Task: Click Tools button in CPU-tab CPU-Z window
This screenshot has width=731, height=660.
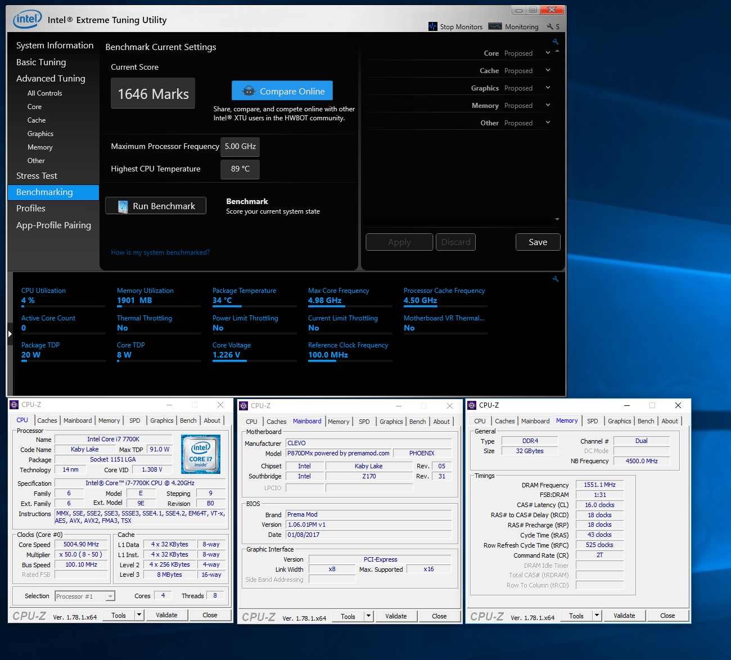Action: point(119,616)
